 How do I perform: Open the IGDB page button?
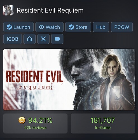click(x=13, y=39)
